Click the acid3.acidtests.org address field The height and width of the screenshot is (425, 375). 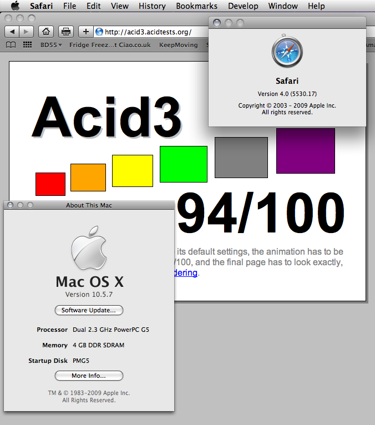pos(152,32)
